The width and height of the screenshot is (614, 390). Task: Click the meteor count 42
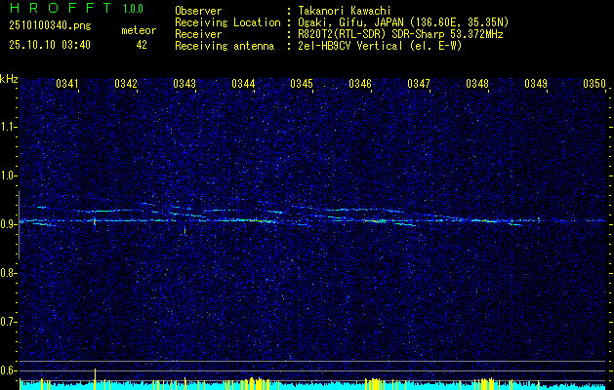[x=142, y=45]
